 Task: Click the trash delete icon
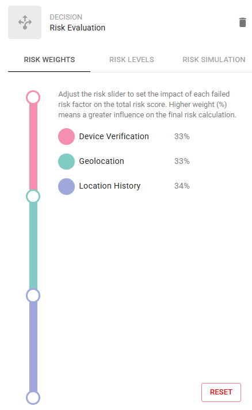[243, 22]
